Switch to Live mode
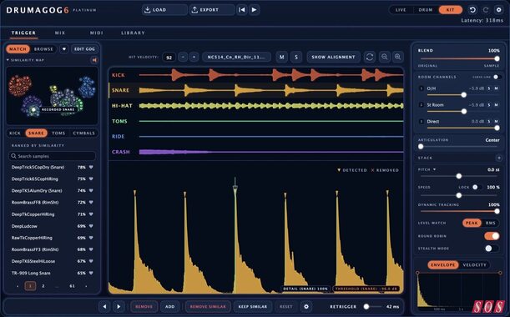The width and height of the screenshot is (510, 317). coord(401,10)
